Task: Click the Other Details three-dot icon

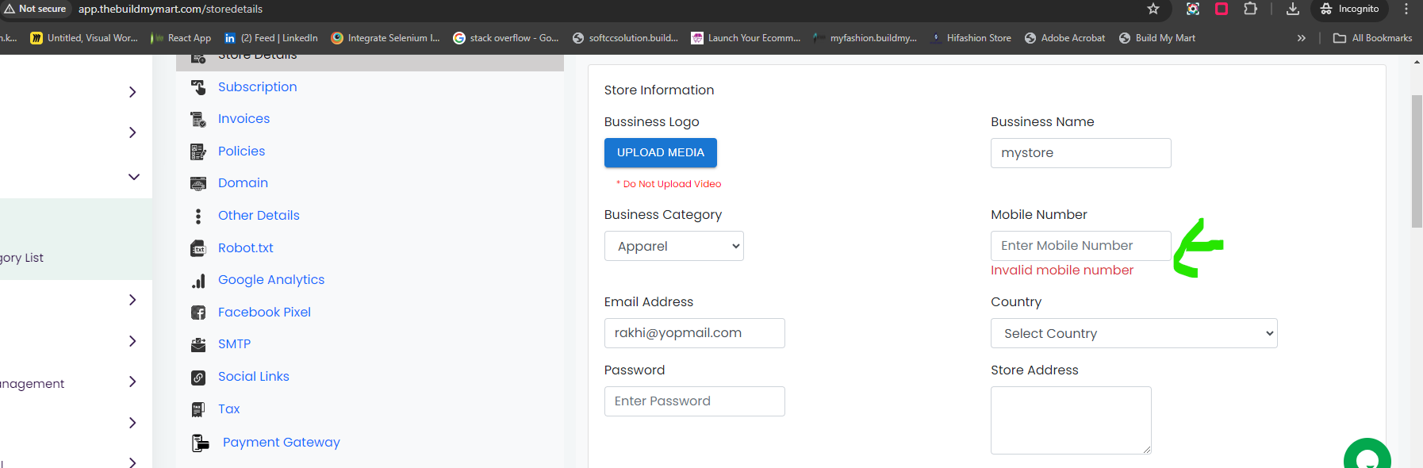Action: tap(198, 216)
